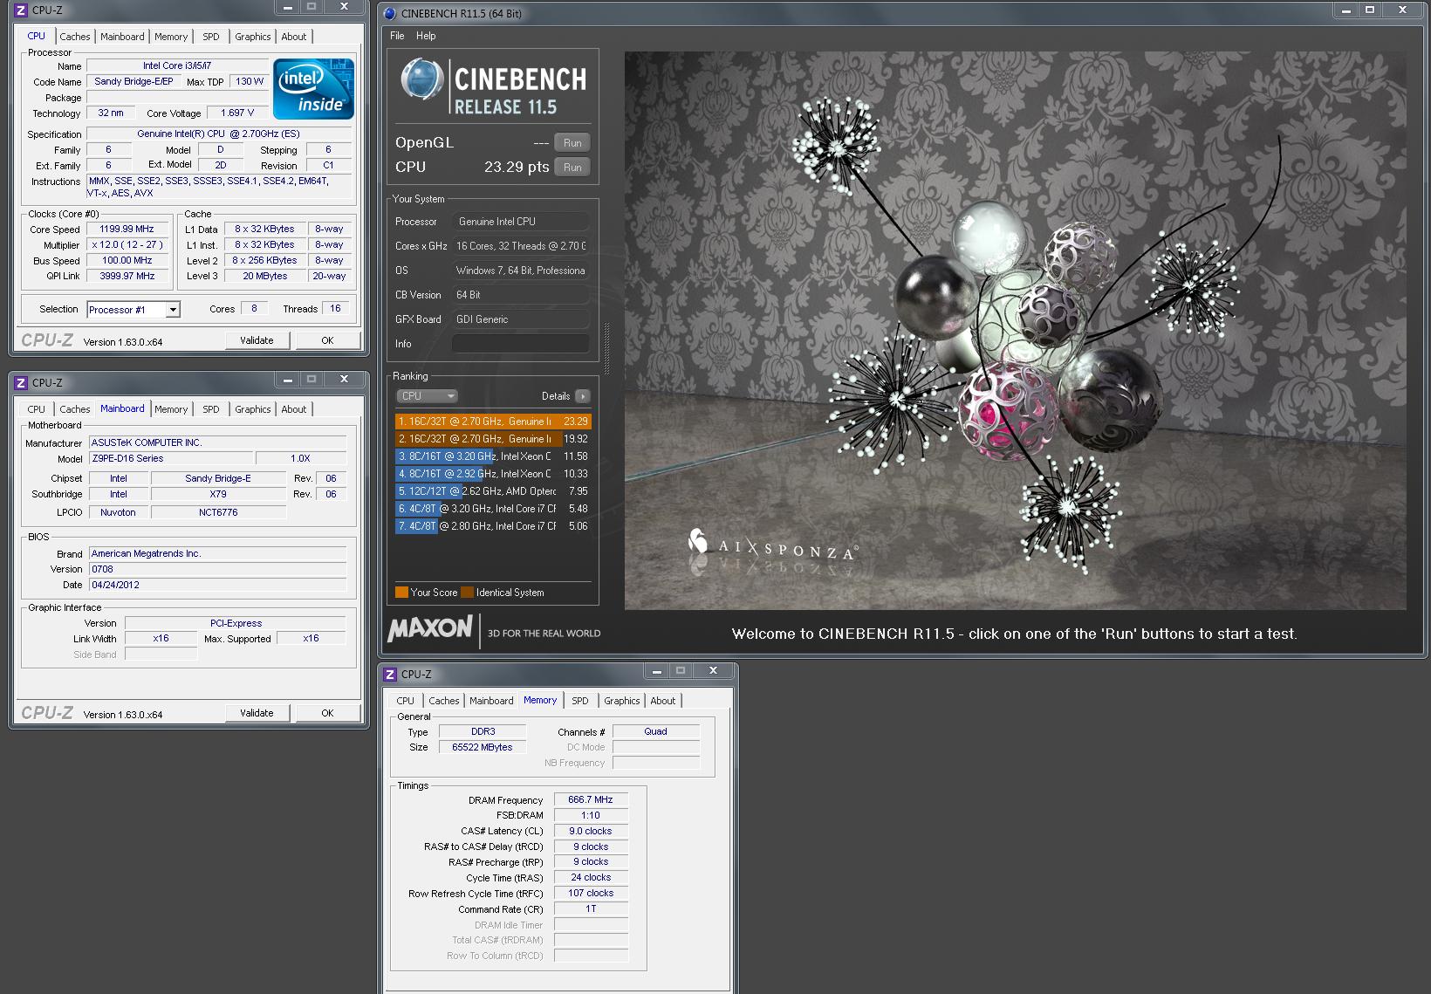
Task: Select ranking row 6 with score 5.48
Action: tap(493, 509)
